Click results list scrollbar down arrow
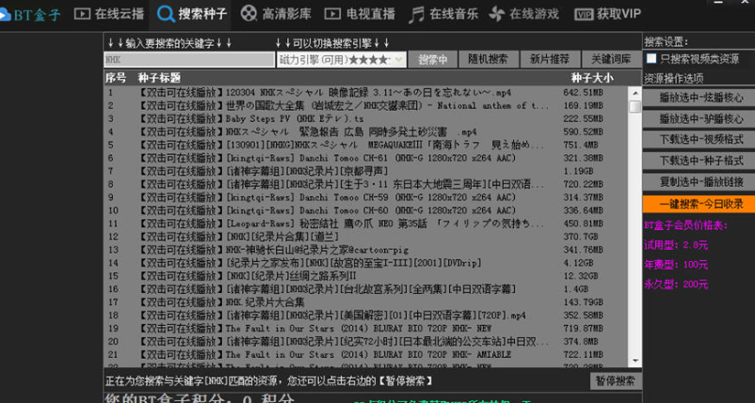This screenshot has height=403, width=755. click(x=635, y=361)
